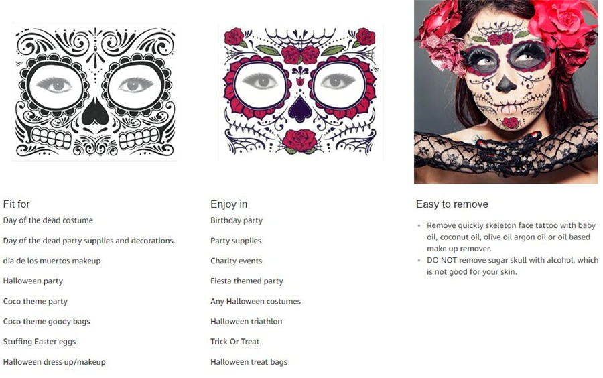Screen dimensions: 603x378
Task: Click 'Coco theme goody bags' text
Action: tap(46, 322)
